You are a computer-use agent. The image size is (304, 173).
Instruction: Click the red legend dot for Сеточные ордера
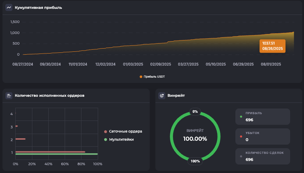click(106, 131)
